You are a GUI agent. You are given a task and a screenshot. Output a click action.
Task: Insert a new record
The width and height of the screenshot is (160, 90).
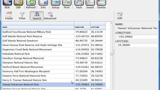90,4
